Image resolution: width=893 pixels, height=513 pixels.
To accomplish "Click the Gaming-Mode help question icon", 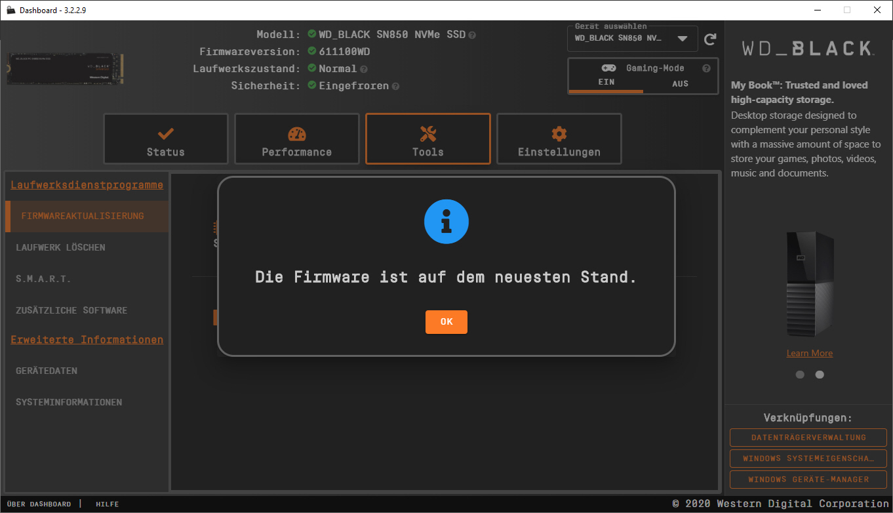I will click(706, 68).
